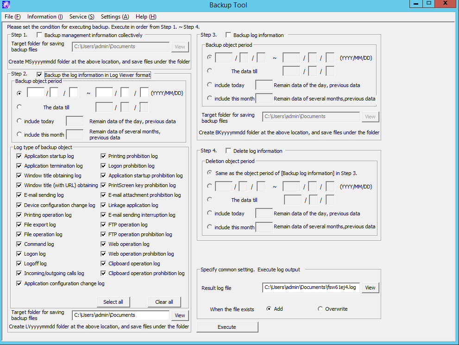The height and width of the screenshot is (345, 459).
Task: Click View button next to Result log file
Action: pos(370,288)
